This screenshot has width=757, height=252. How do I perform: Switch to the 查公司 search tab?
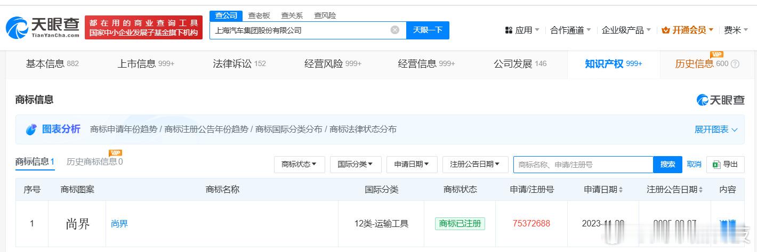pos(226,15)
